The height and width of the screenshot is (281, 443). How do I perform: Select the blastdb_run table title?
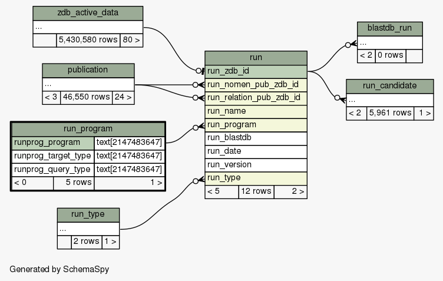coord(389,29)
